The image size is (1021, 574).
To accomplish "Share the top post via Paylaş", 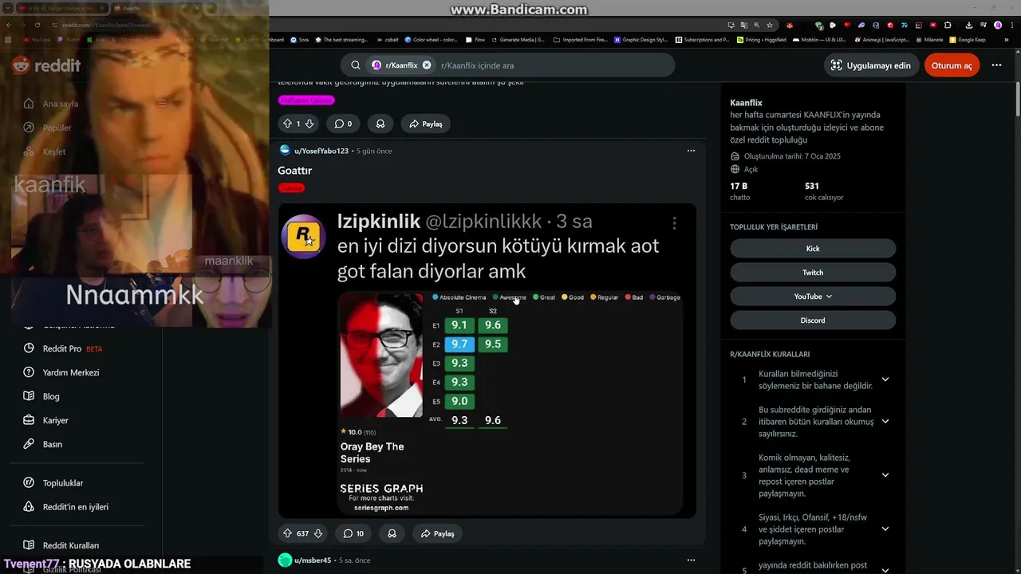I will [x=426, y=124].
